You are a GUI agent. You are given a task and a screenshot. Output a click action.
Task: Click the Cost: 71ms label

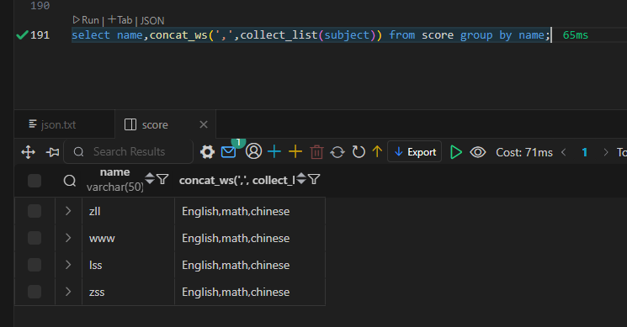524,152
